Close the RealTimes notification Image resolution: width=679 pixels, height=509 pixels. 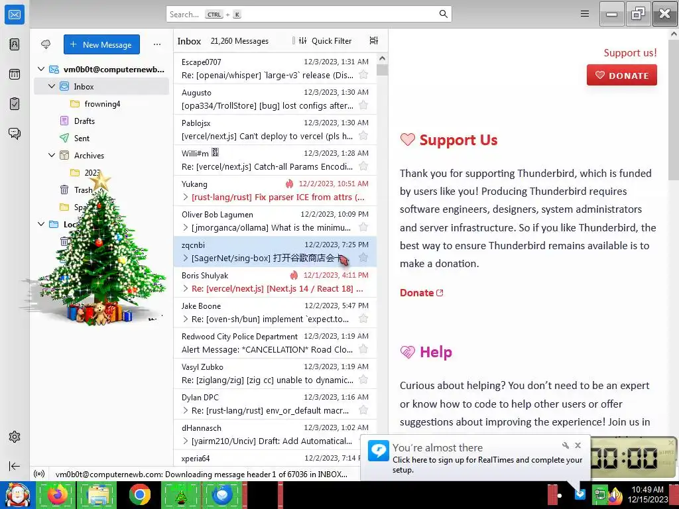tap(578, 445)
